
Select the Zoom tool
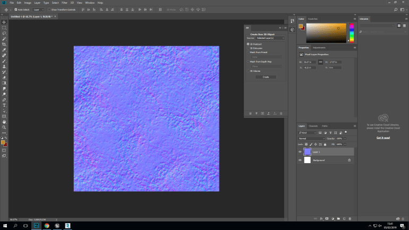[x=4, y=127]
